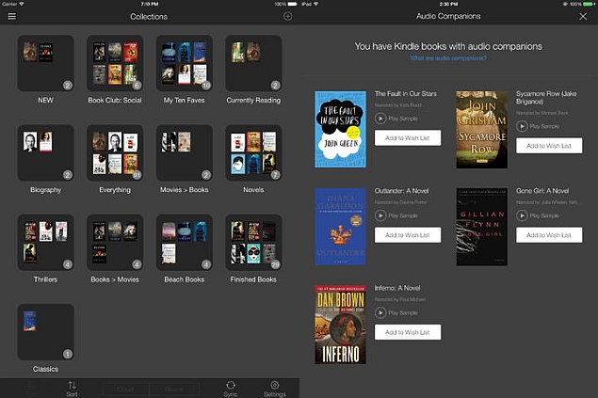Click 'Outlander: A Novel' title text

coord(401,191)
